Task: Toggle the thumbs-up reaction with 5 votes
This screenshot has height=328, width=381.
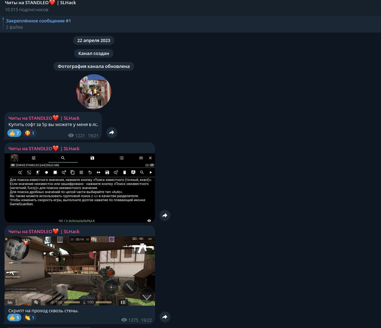Action: click(x=14, y=317)
